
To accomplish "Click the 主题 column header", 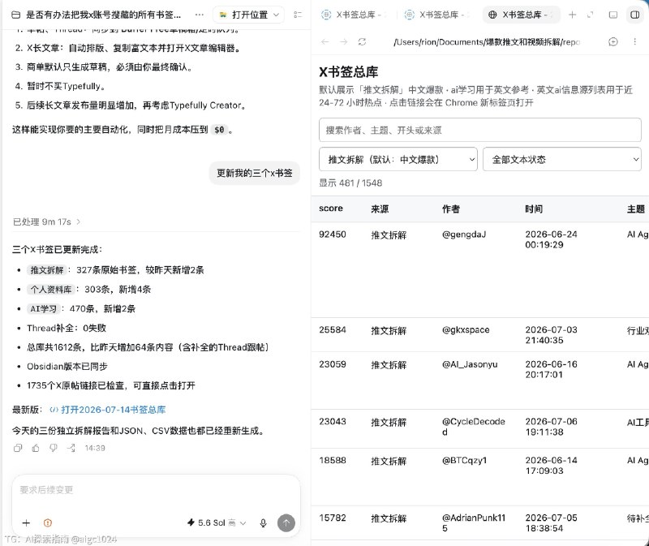I will 636,209.
